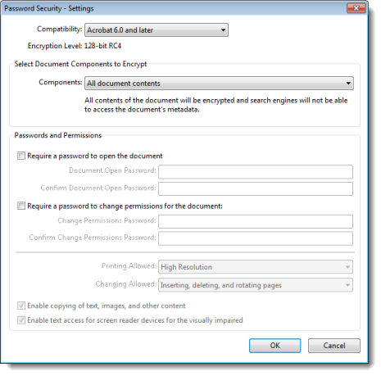Focus the Document Open Password field
The height and width of the screenshot is (376, 381).
(256, 172)
